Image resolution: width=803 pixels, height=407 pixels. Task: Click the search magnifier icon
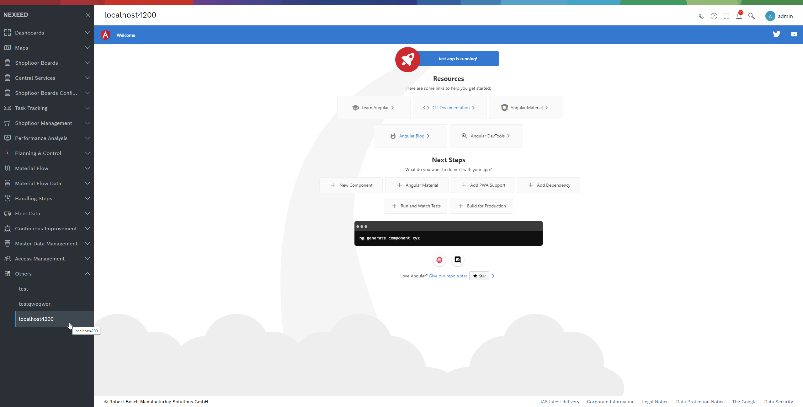[x=752, y=16]
